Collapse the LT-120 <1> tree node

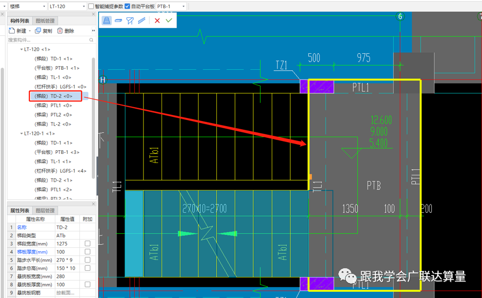tap(22, 49)
